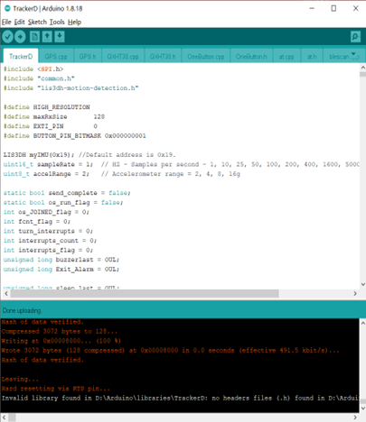Open a sketch using the up-arrow icon
The width and height of the screenshot is (366, 422).
coord(47,37)
